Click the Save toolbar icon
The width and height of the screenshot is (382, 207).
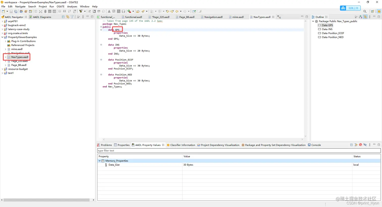click(x=11, y=11)
